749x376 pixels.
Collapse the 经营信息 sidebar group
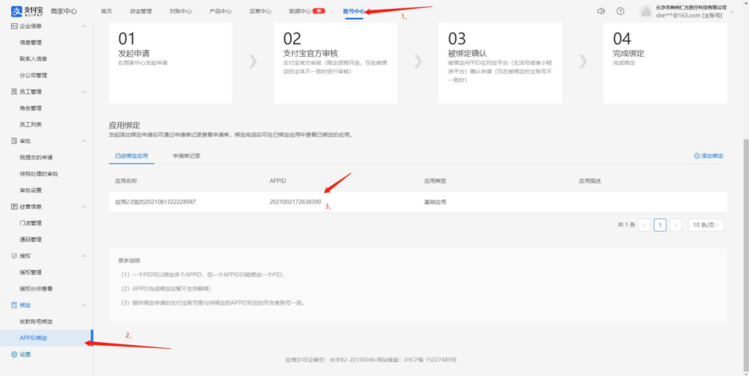tap(84, 207)
